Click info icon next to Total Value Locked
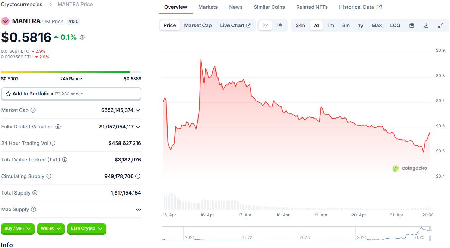 point(65,160)
